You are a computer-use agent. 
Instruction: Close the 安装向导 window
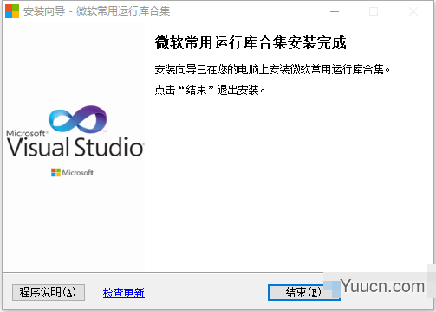point(413,11)
